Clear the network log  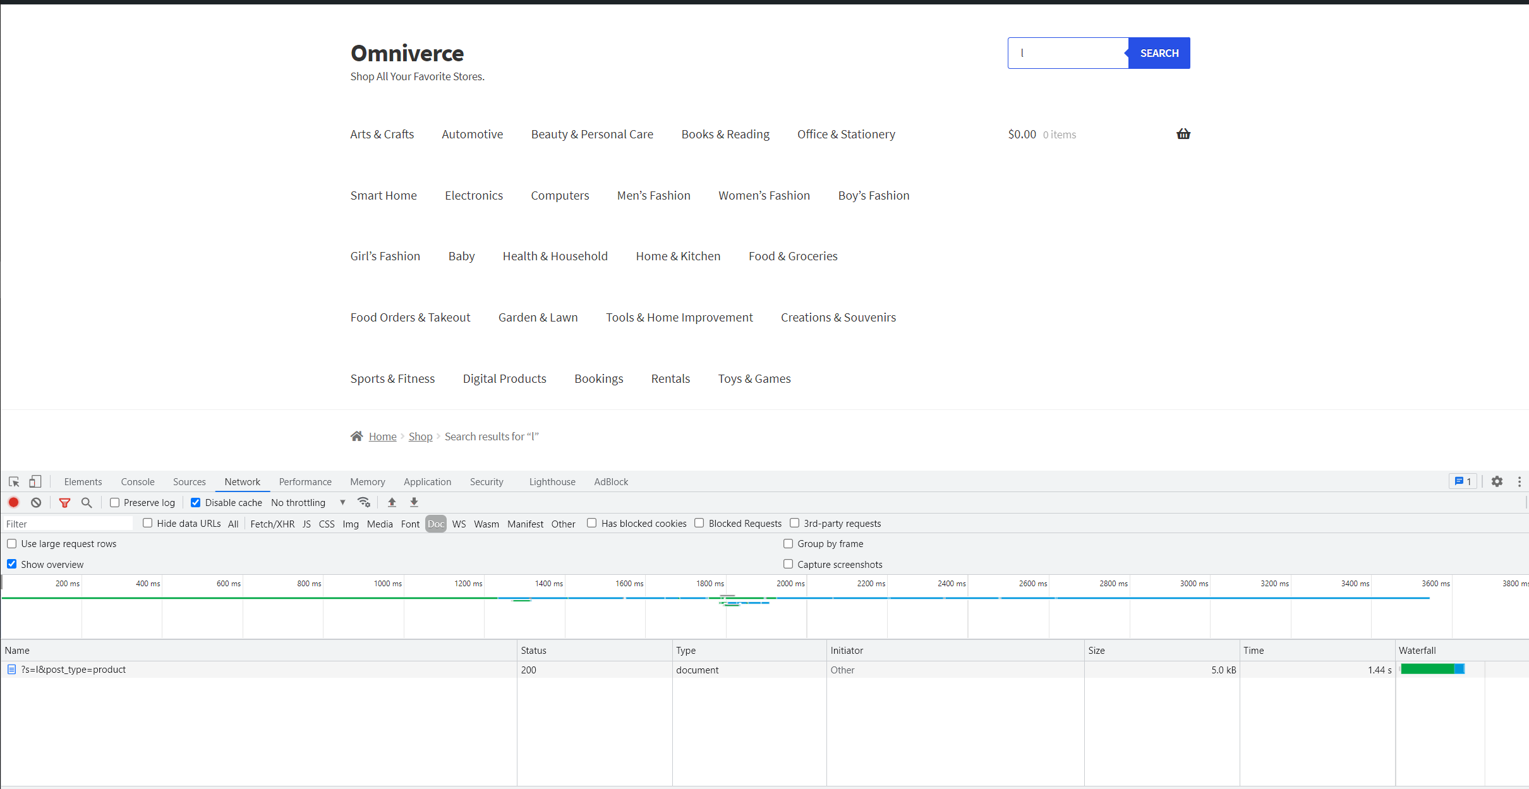tap(36, 502)
